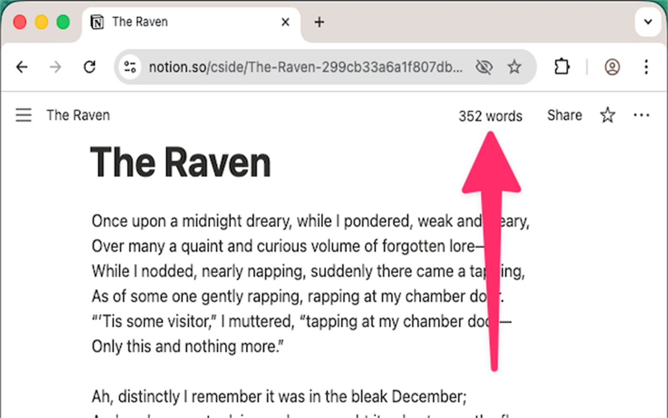Click The Raven page title heading
The height and width of the screenshot is (418, 668).
point(181,162)
